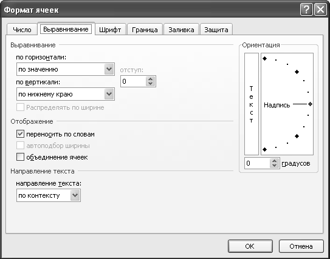Click the по контексту combo box text
Screen dimensions: 330x259
click(39, 196)
